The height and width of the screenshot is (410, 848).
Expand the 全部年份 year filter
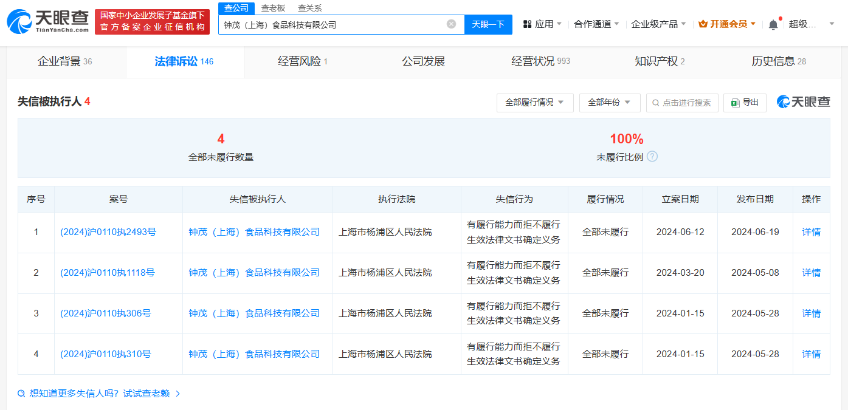[x=609, y=103]
